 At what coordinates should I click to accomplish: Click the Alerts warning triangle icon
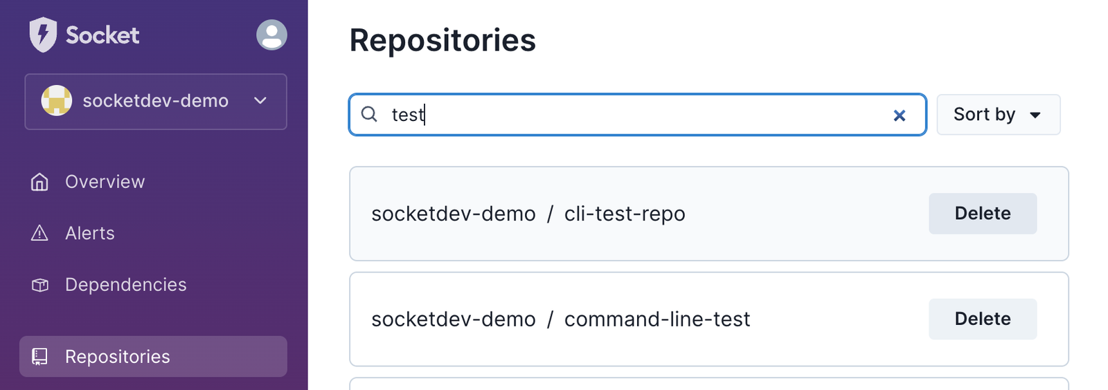(x=39, y=233)
